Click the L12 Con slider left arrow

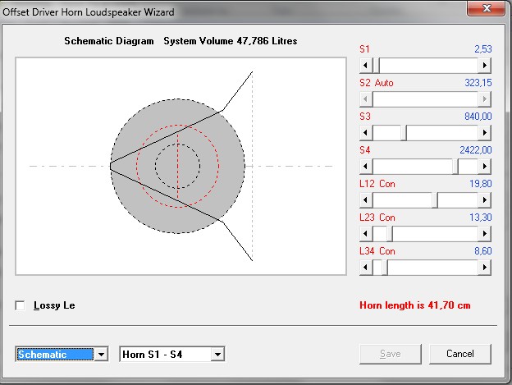click(x=366, y=200)
